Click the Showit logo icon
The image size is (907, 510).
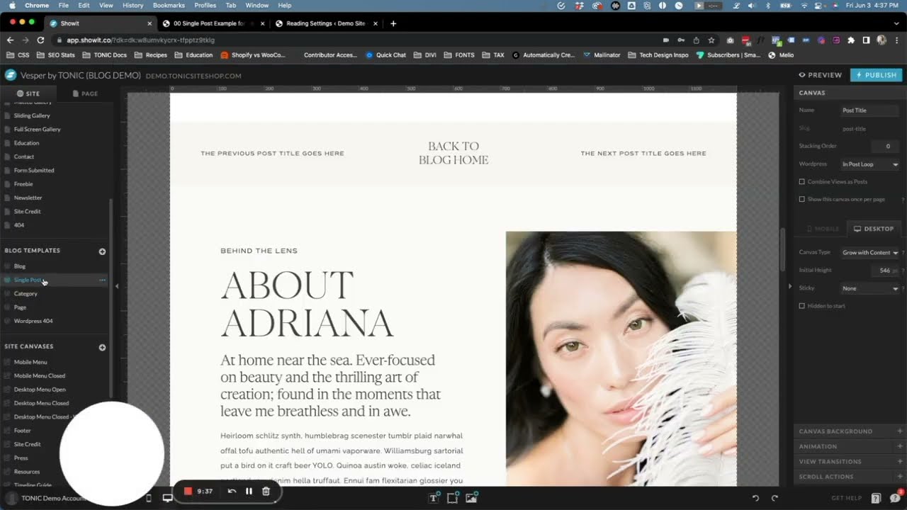pyautogui.click(x=11, y=75)
